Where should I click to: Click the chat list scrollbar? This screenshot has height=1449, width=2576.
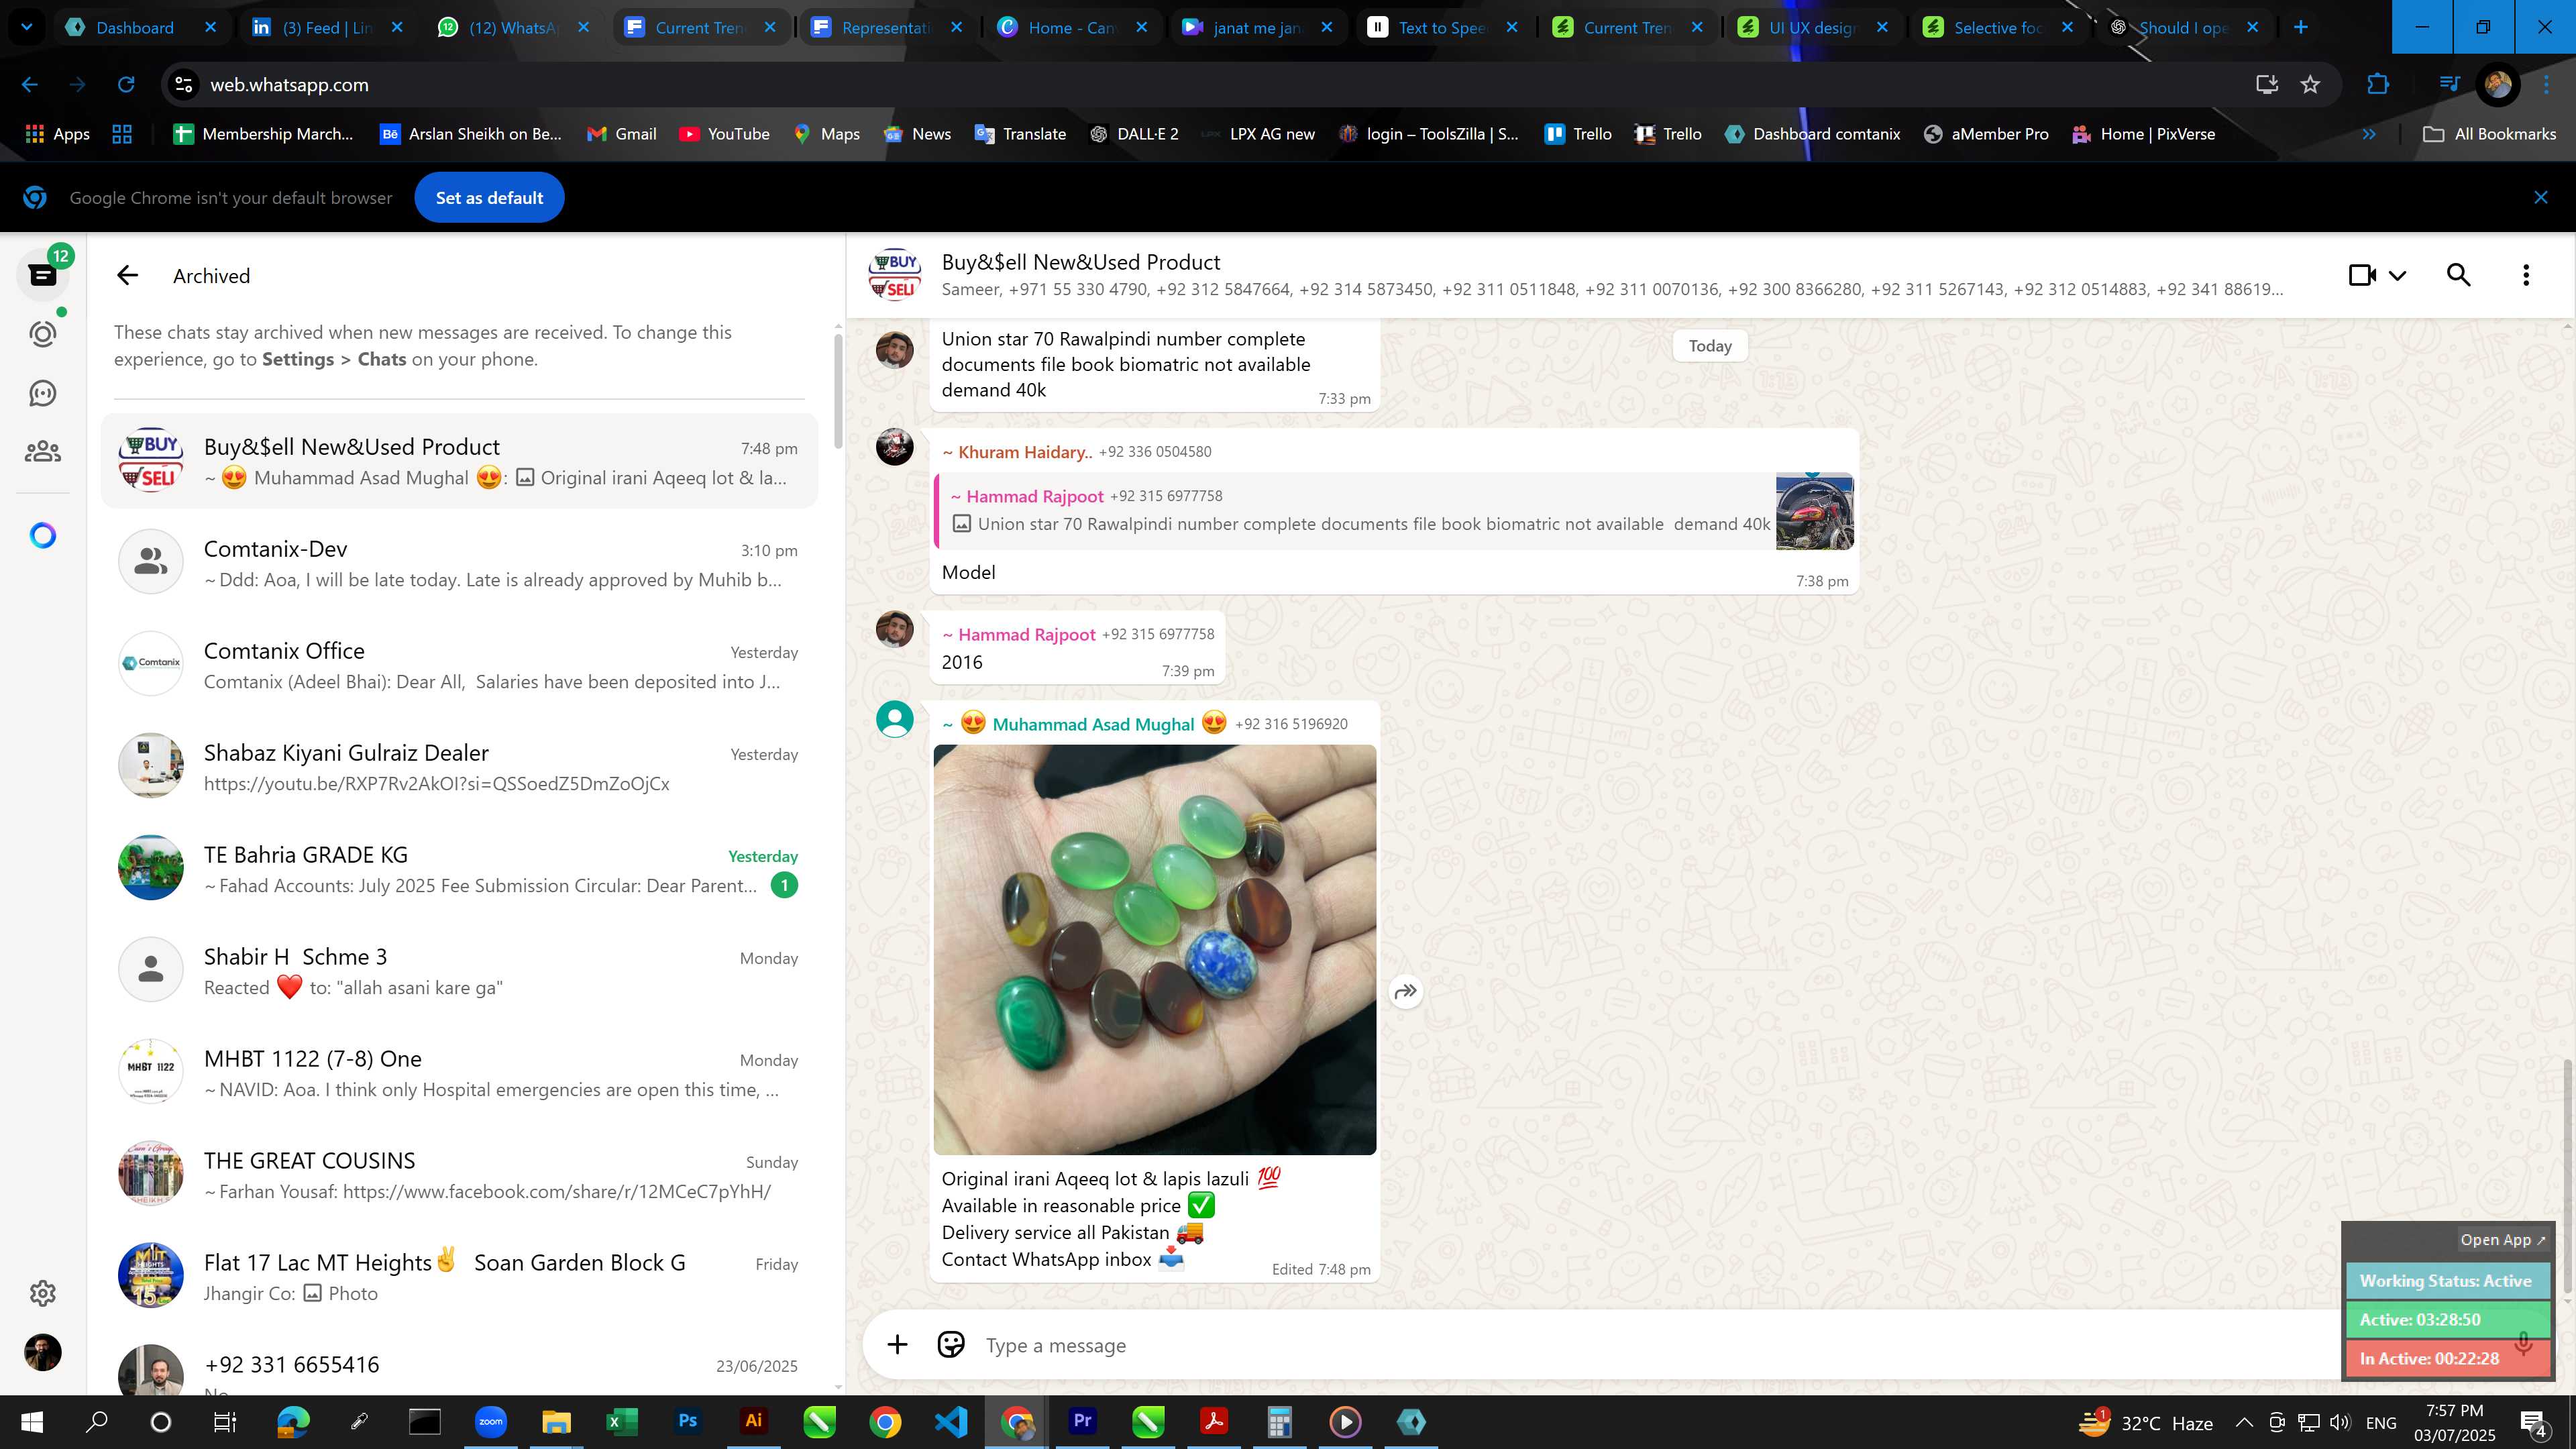click(838, 391)
